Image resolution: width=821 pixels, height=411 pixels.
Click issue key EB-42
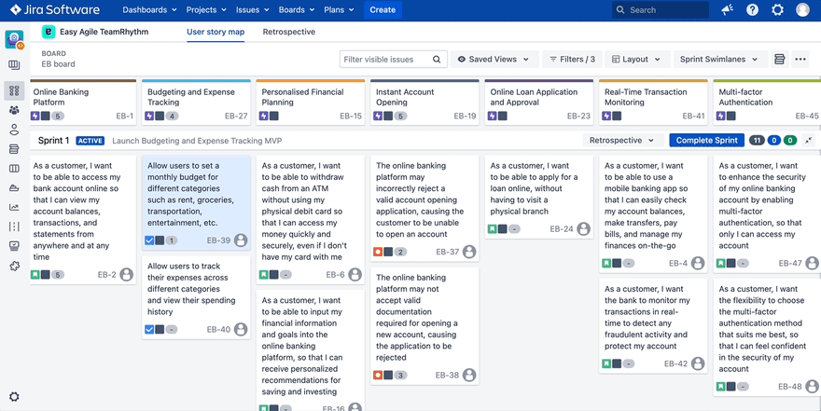point(675,363)
